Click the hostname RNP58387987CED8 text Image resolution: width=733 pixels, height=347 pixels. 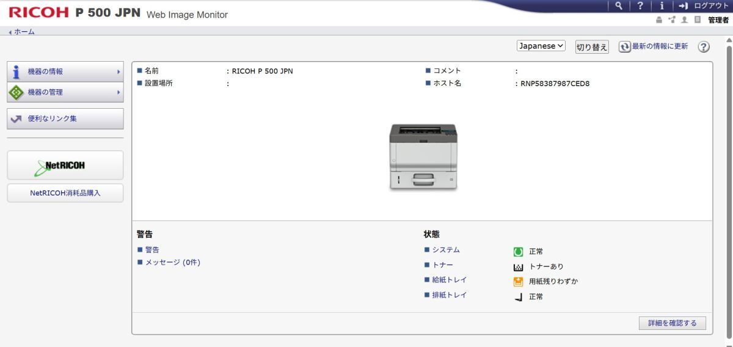[x=555, y=84]
